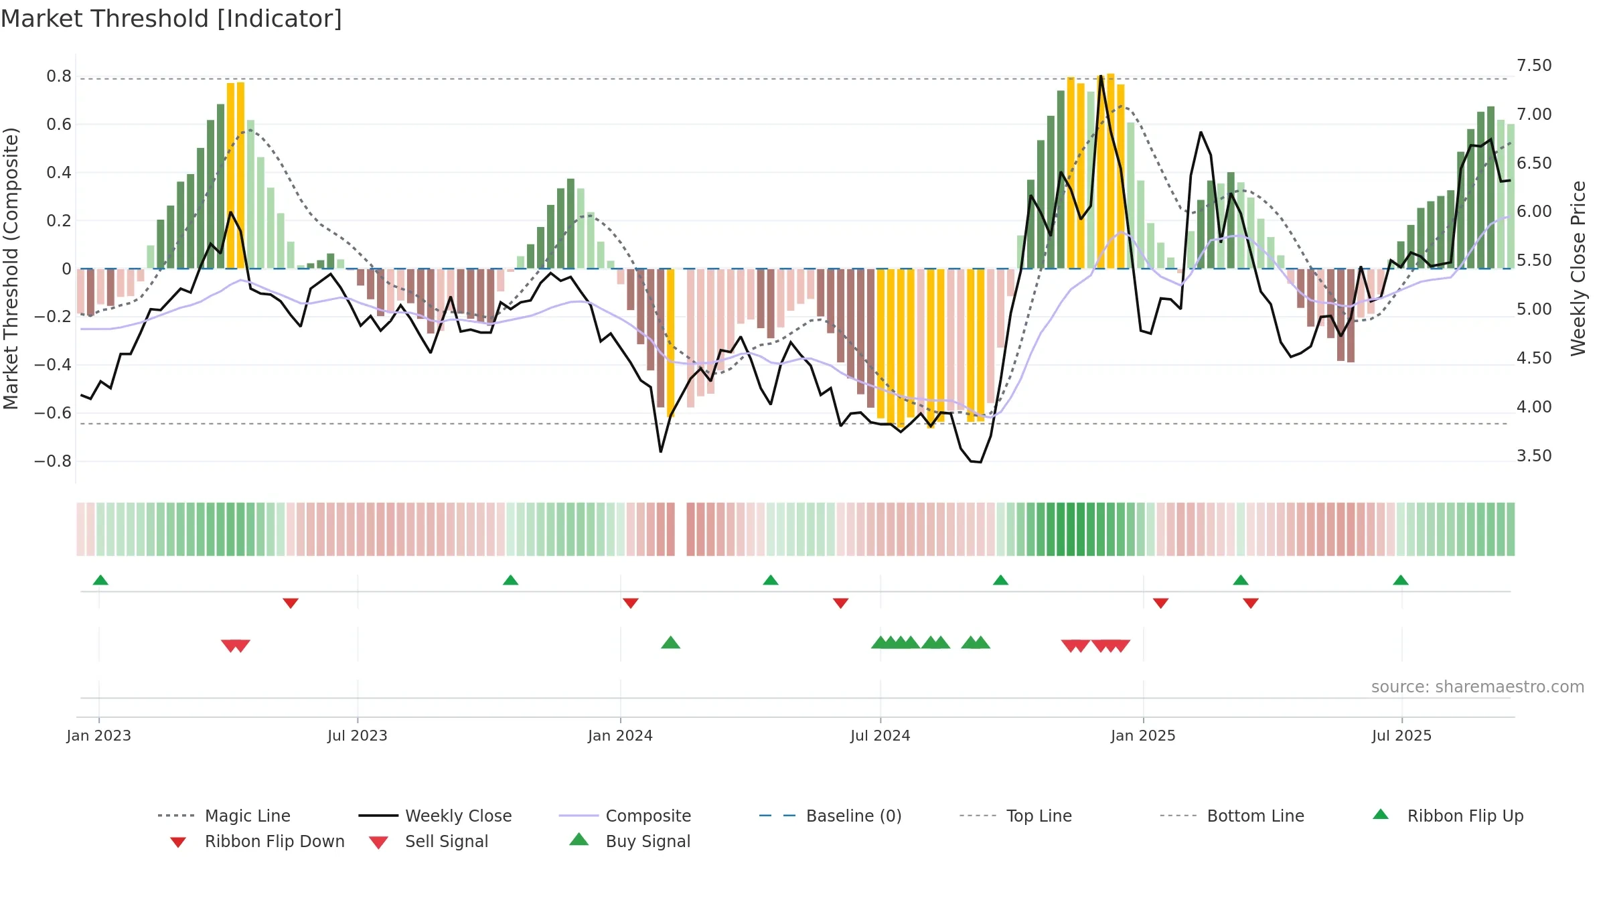Click the 5.00 price axis label

pyautogui.click(x=1534, y=309)
